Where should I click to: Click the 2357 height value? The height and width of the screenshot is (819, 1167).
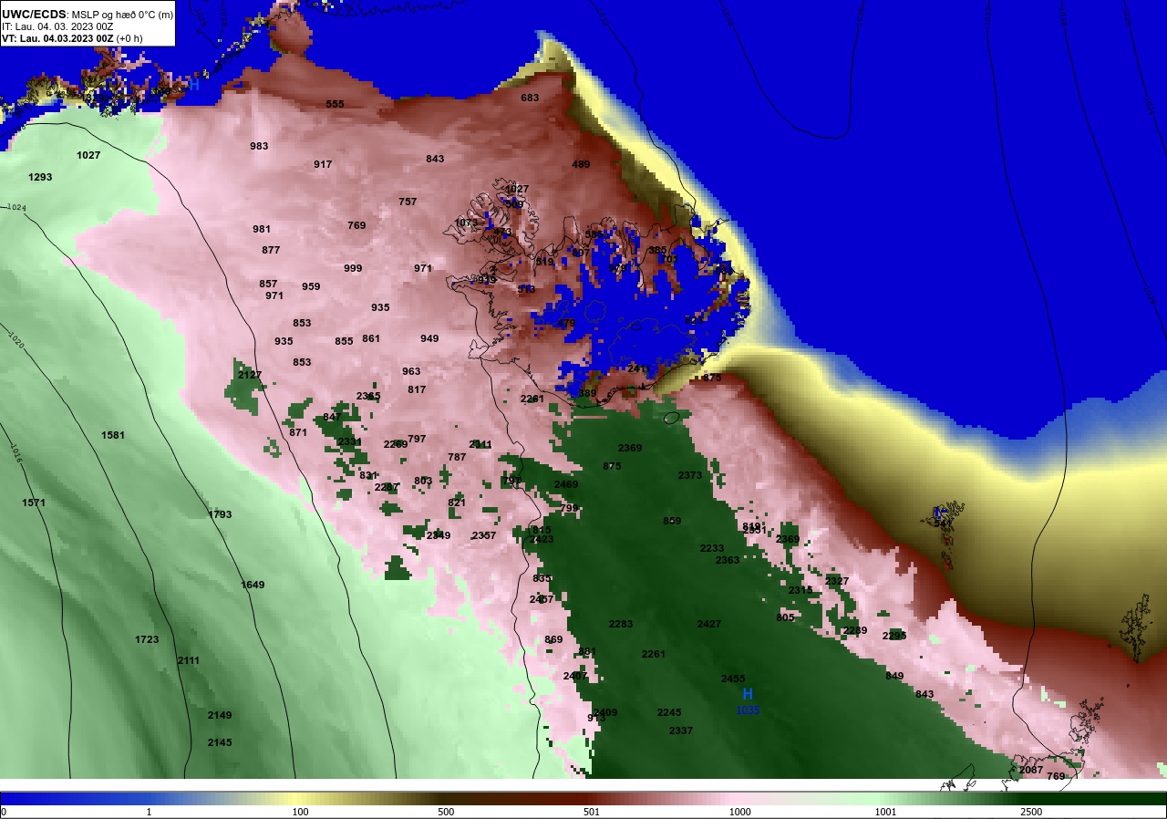coord(484,535)
